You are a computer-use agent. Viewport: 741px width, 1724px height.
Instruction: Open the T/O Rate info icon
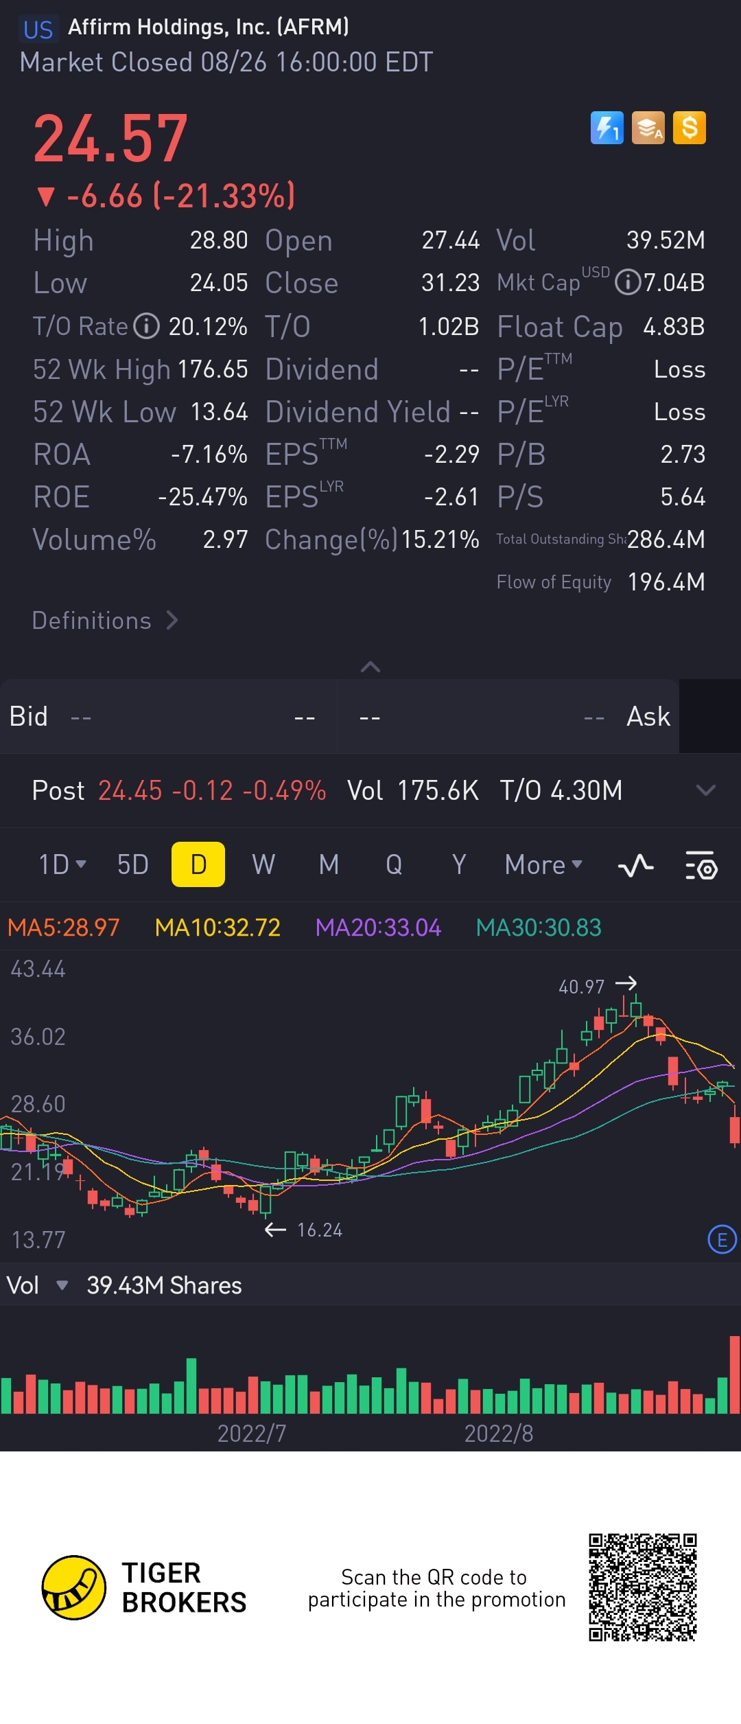146,326
